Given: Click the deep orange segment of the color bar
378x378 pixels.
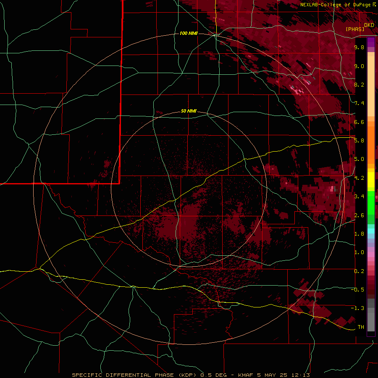Looking at the screenshot, I should (371, 145).
